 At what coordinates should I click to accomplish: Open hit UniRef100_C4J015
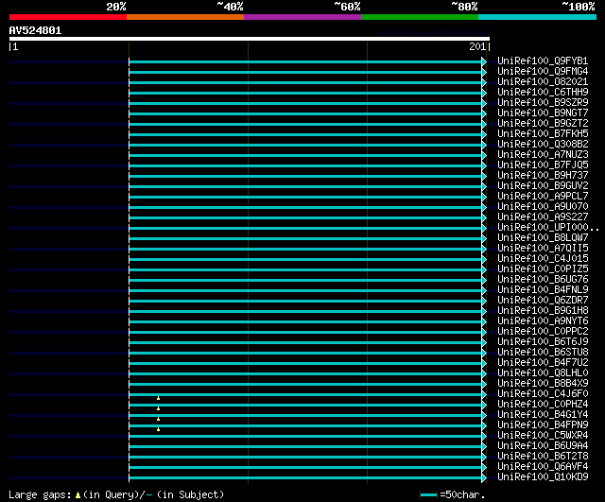pyautogui.click(x=543, y=258)
